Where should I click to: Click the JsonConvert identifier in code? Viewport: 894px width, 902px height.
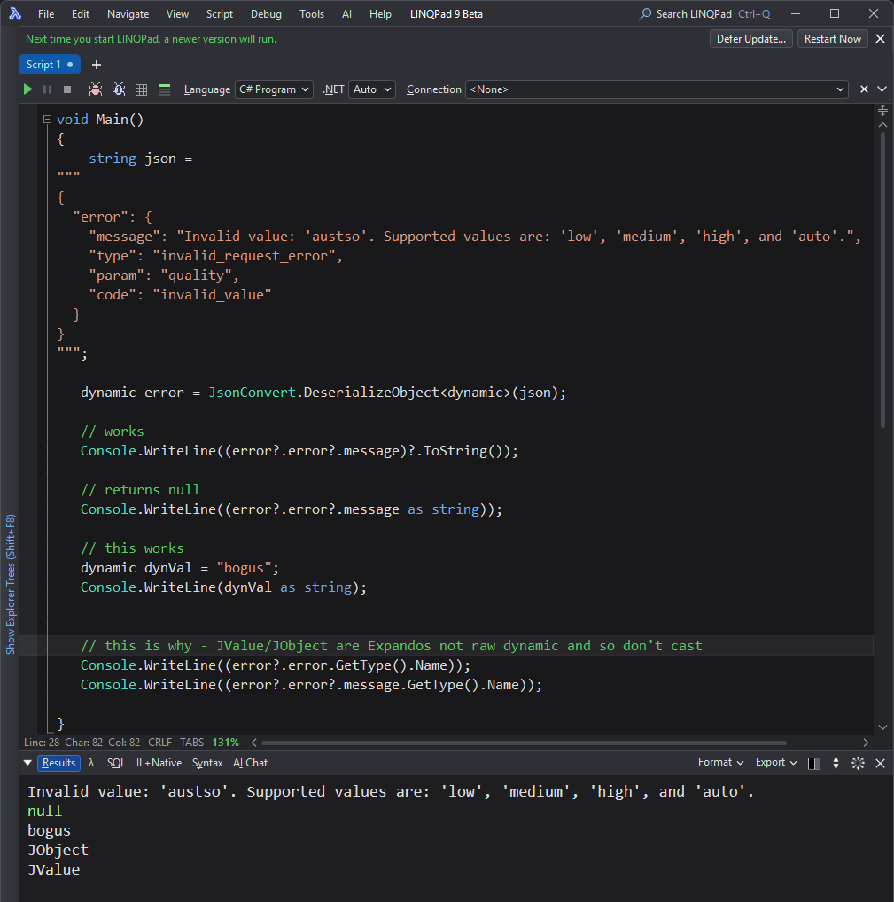[252, 393]
